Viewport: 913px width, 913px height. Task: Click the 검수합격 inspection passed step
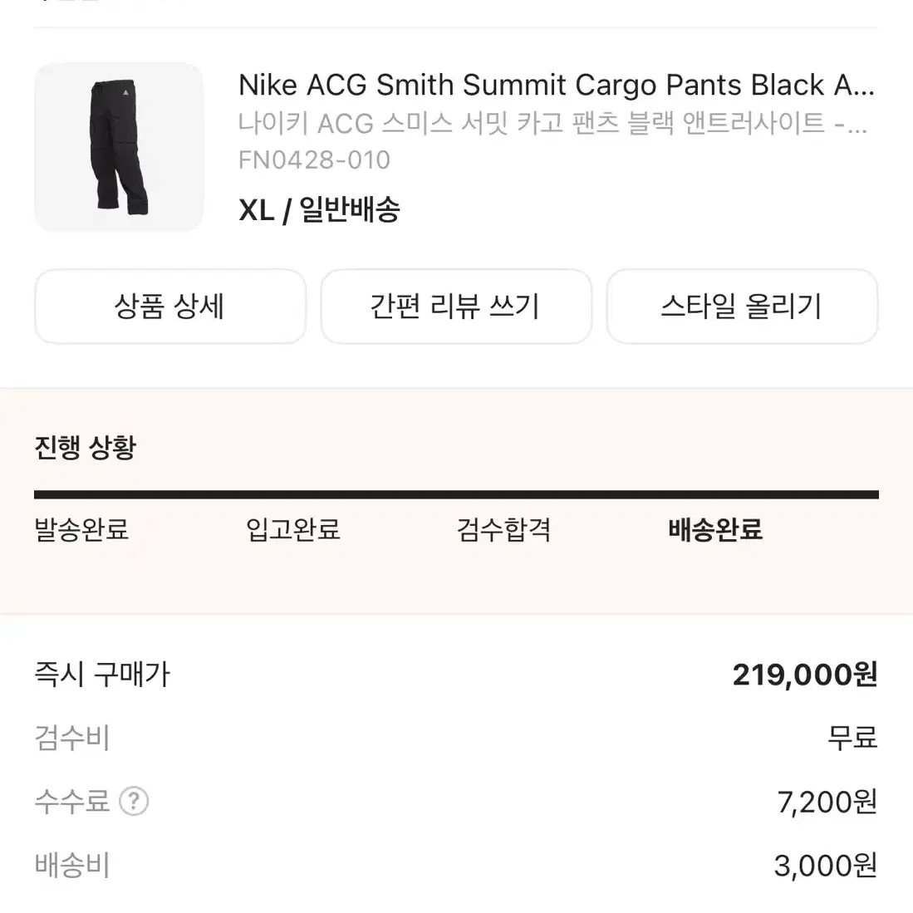[504, 529]
